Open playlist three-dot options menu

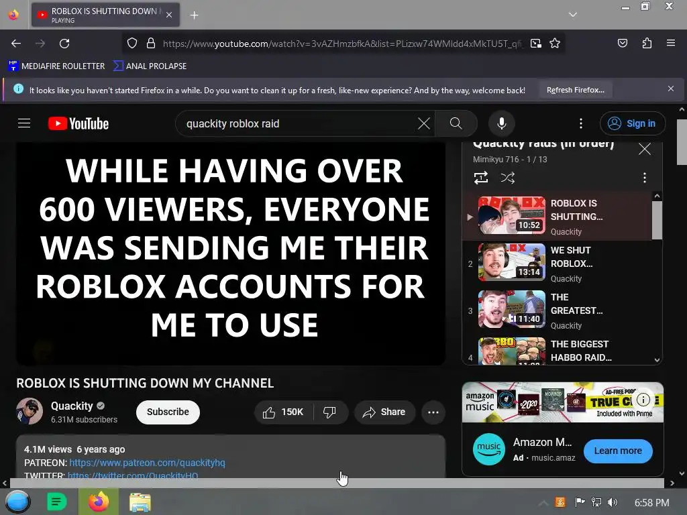coord(645,178)
